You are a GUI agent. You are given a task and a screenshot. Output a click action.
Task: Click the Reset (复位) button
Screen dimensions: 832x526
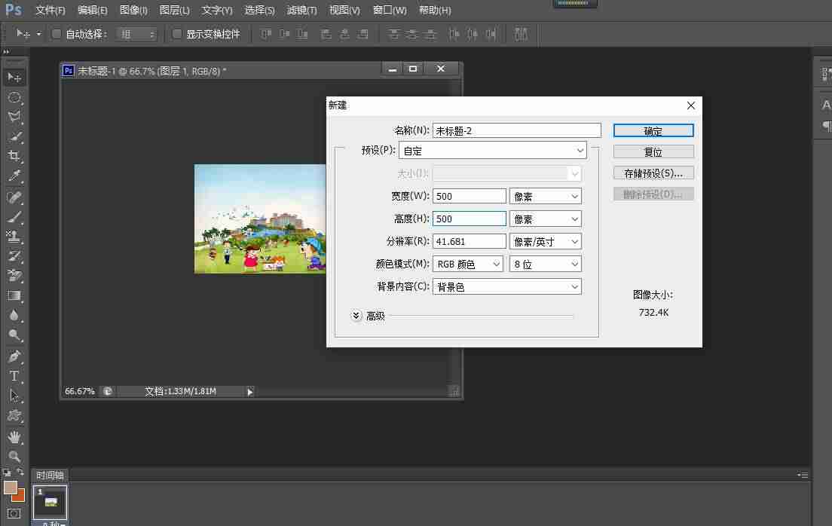click(x=653, y=151)
